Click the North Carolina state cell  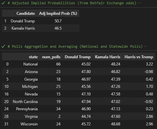(25, 102)
